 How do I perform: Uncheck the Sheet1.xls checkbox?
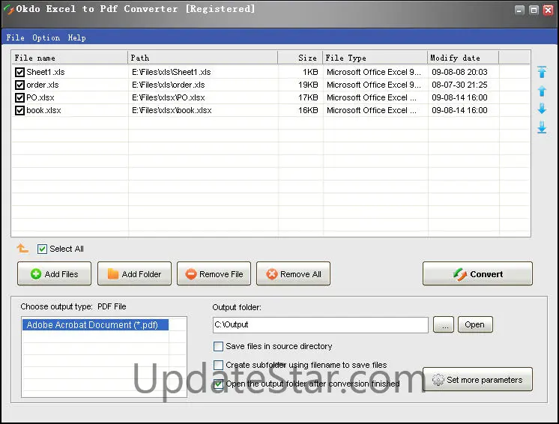tap(19, 73)
